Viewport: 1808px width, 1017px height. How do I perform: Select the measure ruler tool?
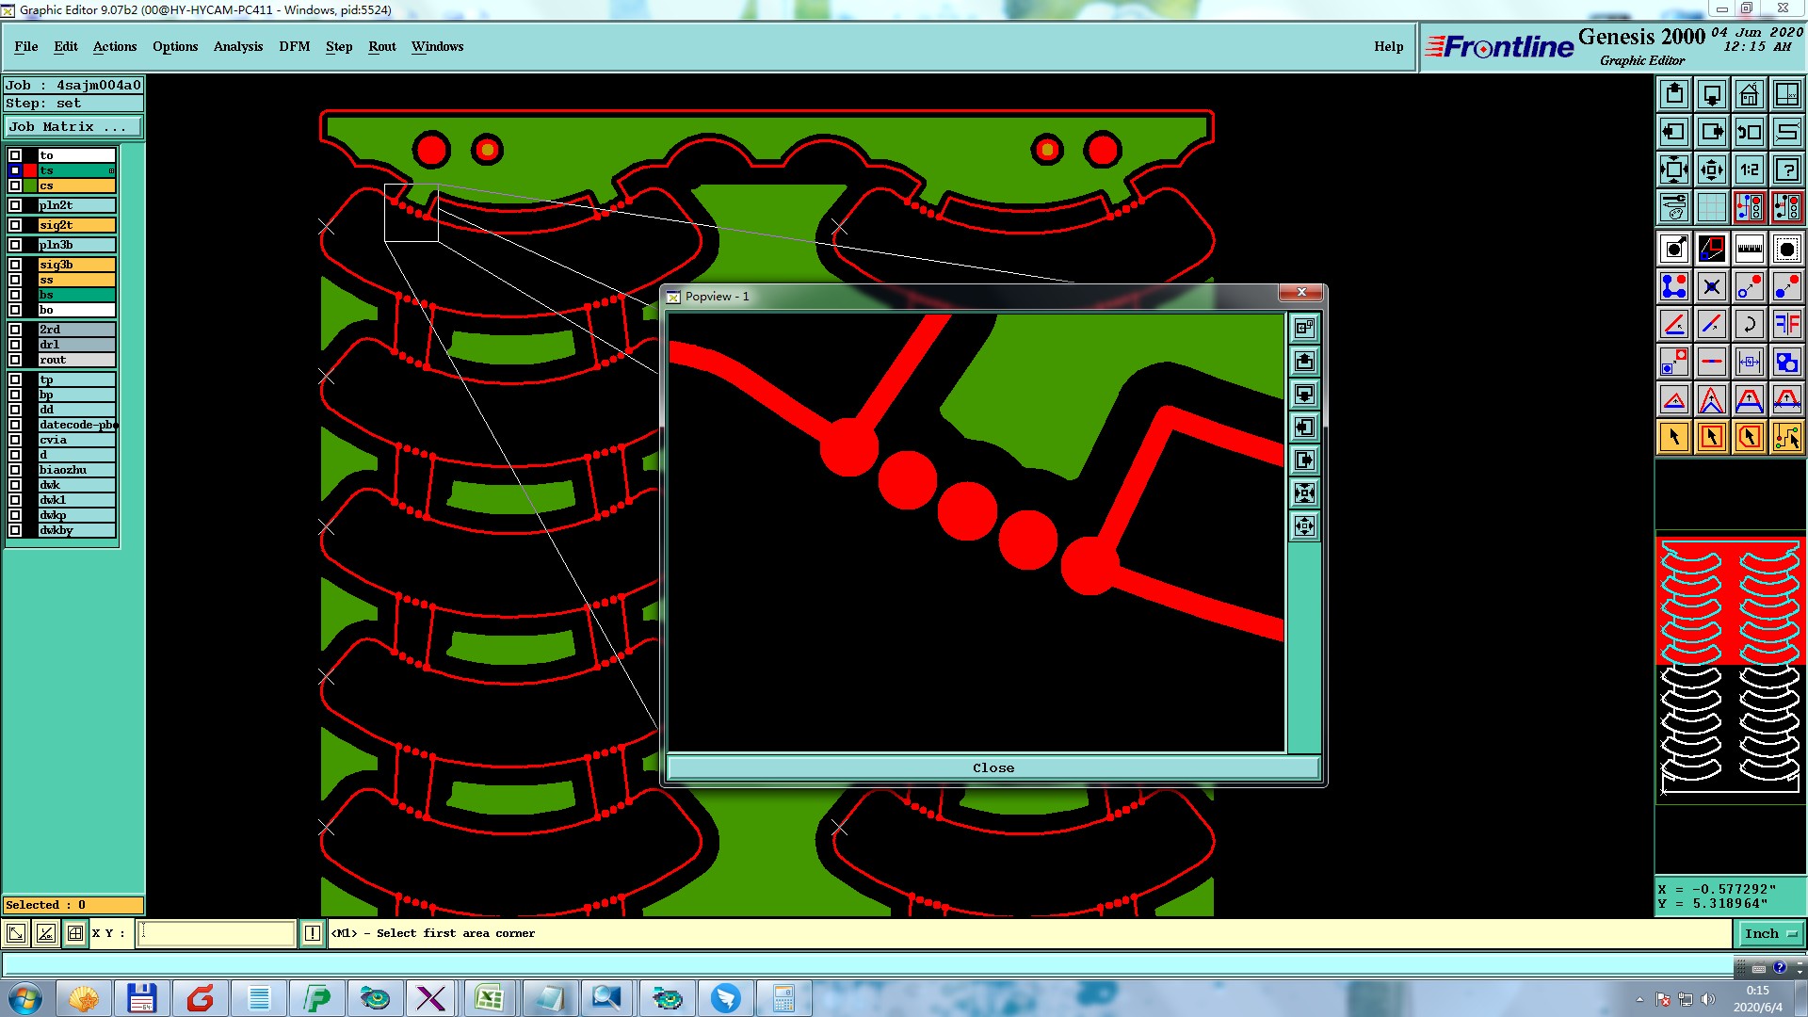1749,249
